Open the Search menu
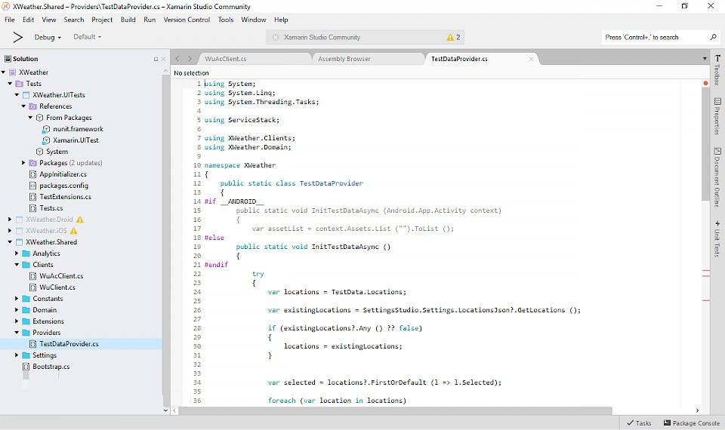This screenshot has width=725, height=430. pyautogui.click(x=74, y=20)
